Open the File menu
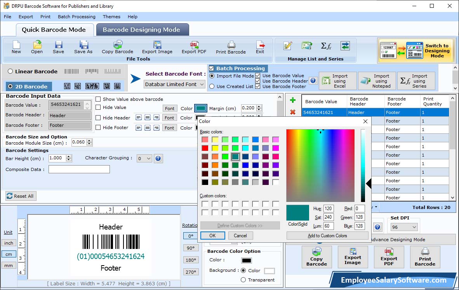The width and height of the screenshot is (459, 290). coord(8,17)
